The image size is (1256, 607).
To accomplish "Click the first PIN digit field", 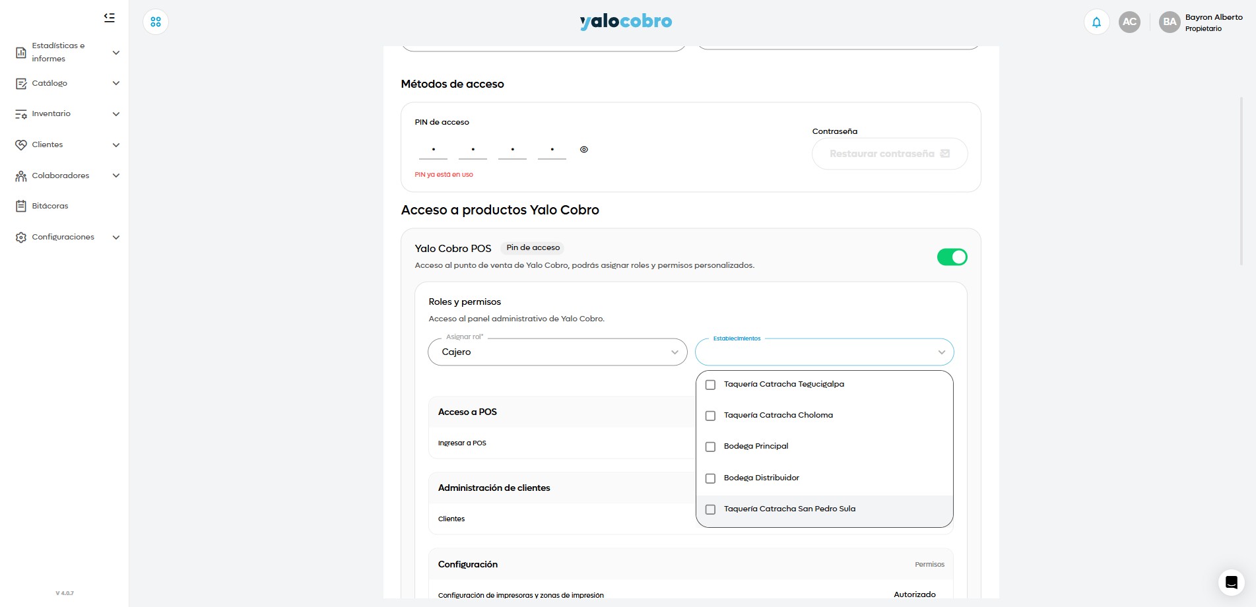I will coord(433,150).
